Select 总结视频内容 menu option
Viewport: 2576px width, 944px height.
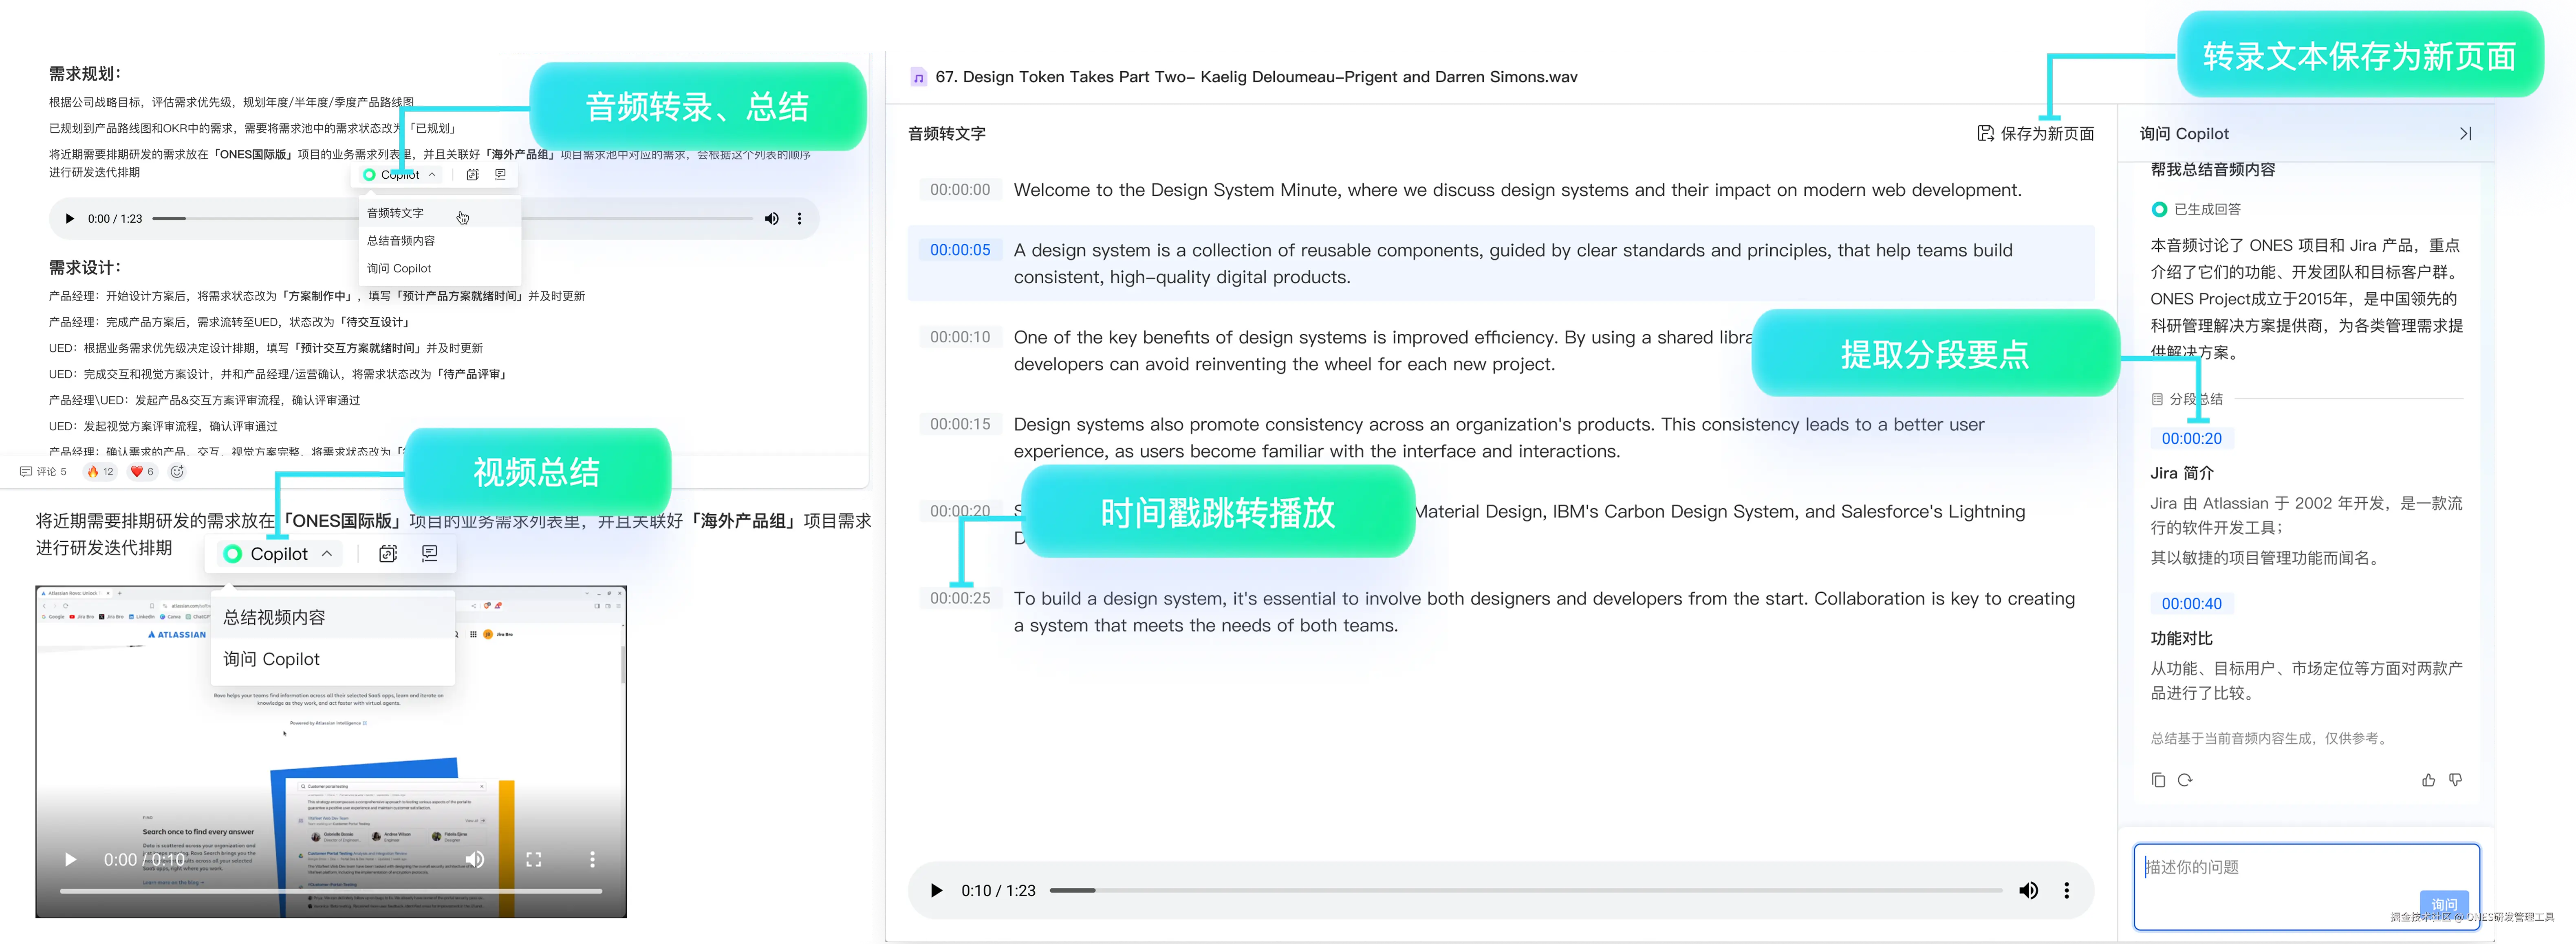[274, 618]
